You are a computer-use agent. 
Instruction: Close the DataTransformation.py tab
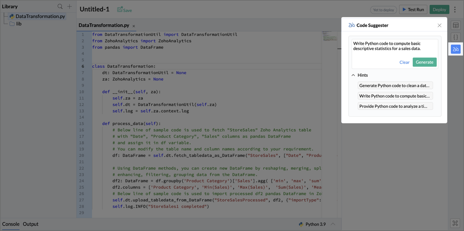coord(134,26)
